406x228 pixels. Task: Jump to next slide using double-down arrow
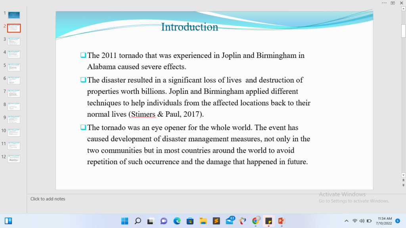403,185
